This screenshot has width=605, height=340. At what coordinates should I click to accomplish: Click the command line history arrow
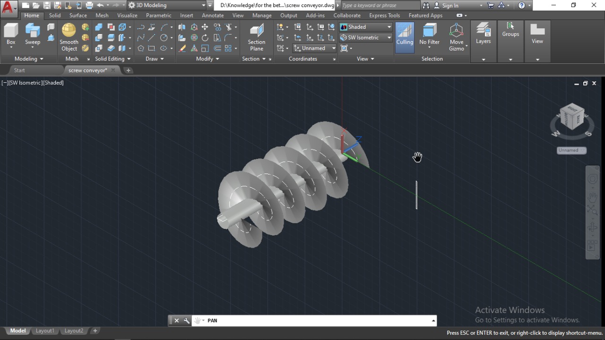click(x=433, y=321)
